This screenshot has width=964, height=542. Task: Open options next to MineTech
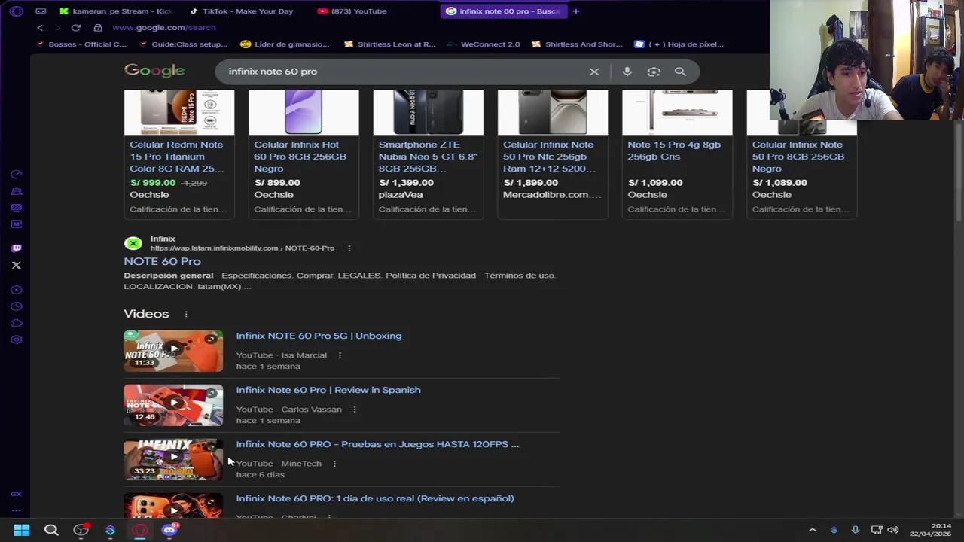pos(334,464)
